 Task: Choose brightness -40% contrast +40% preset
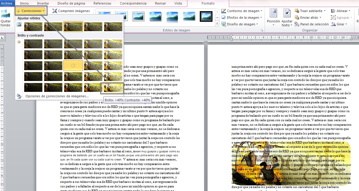[33, 88]
